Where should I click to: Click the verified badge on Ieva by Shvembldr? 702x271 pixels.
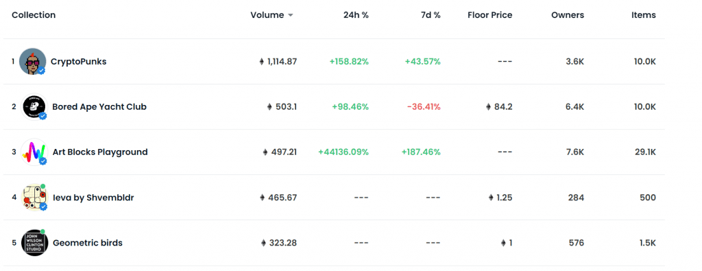43,207
